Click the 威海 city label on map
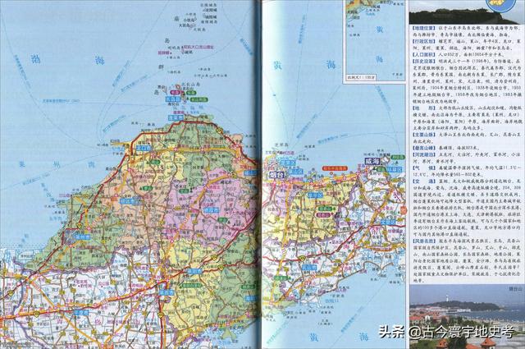Image resolution: width=525 pixels, height=349 pixels. pos(372,161)
